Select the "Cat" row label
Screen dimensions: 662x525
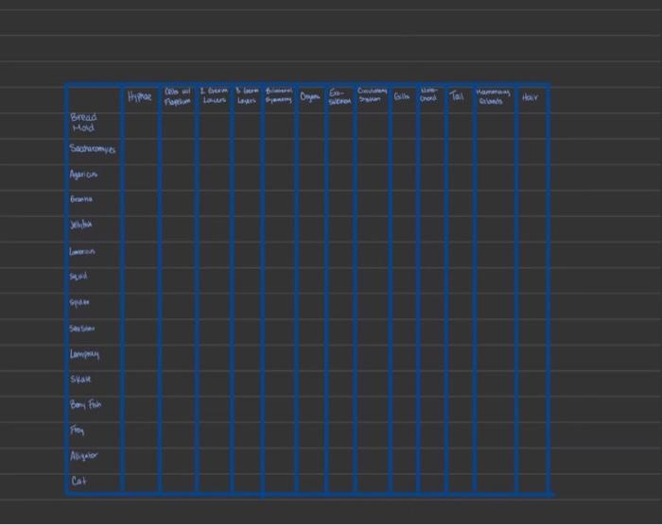(78, 481)
